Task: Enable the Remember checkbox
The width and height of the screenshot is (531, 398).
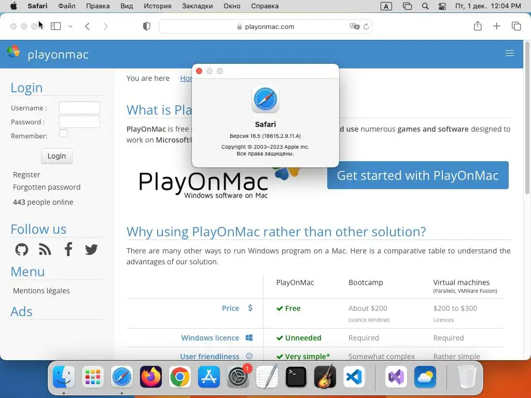Action: tap(63, 133)
